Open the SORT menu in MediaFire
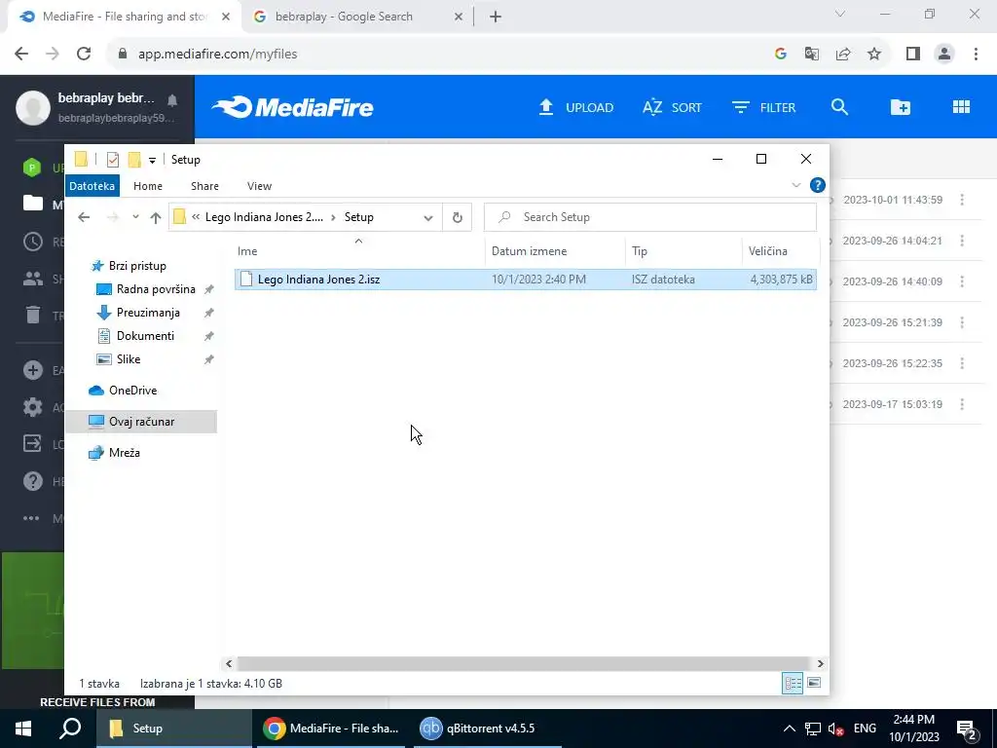The height and width of the screenshot is (748, 997). [x=672, y=107]
